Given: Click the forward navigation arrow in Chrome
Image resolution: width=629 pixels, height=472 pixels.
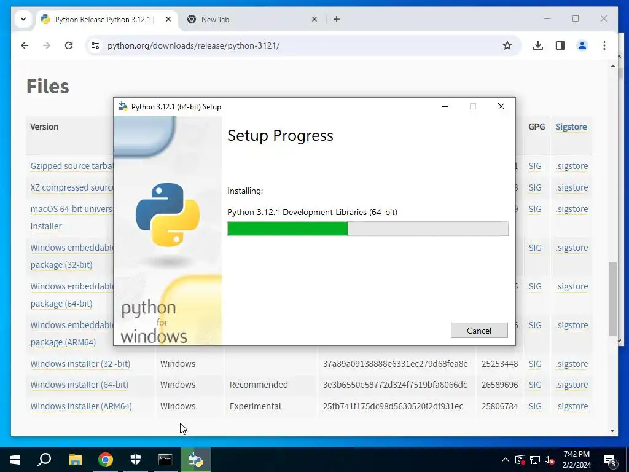Looking at the screenshot, I should click(x=47, y=45).
